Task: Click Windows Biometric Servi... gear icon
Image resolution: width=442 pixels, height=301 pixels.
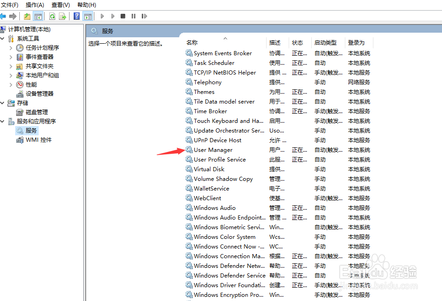Action: (189, 227)
